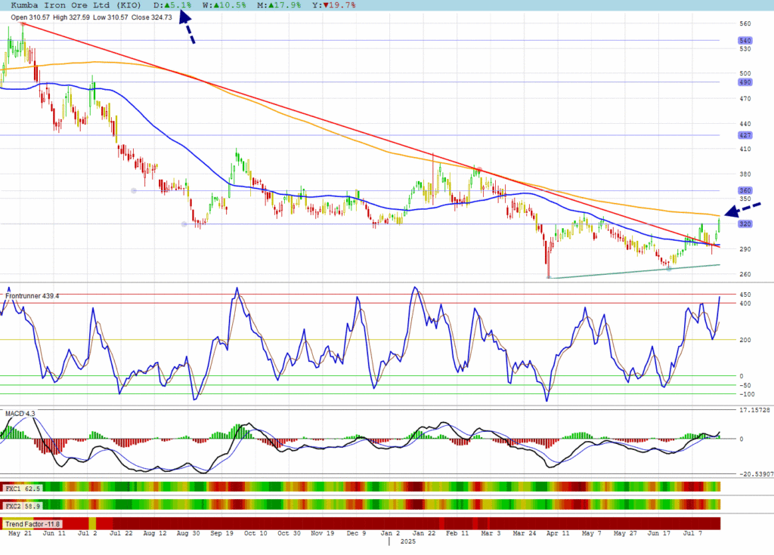Click the May 21 date label
The image size is (774, 555).
click(20, 533)
